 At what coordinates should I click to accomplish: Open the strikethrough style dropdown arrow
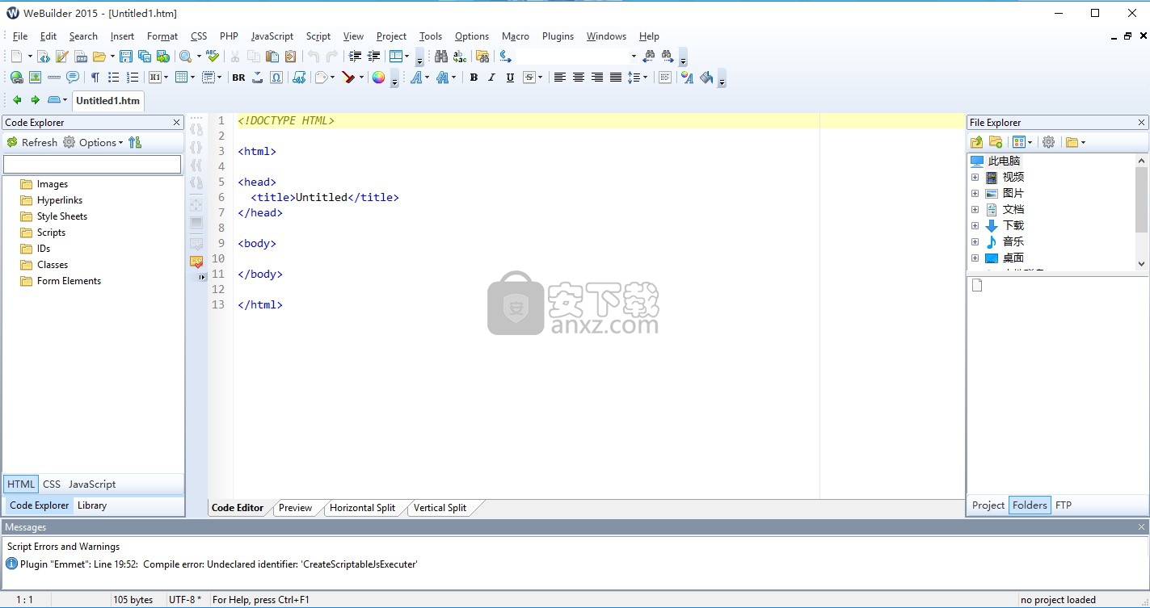coord(540,78)
